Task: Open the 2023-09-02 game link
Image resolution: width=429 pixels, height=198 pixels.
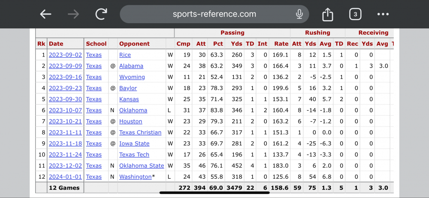Action: (65, 55)
